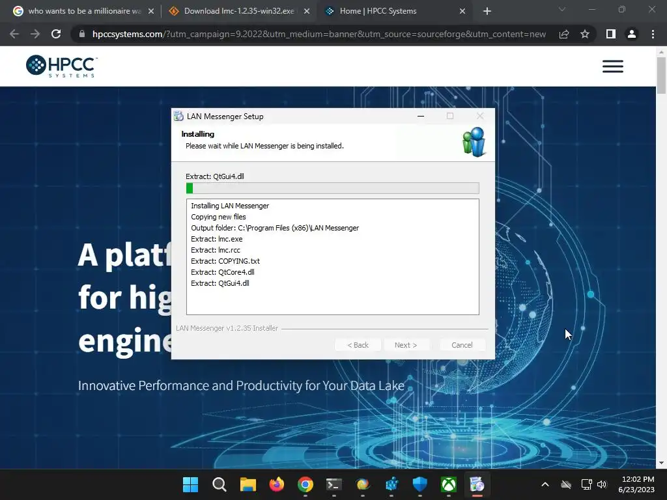Click the page vertical scrollbar thumb
This screenshot has height=500, width=667.
coord(661,76)
